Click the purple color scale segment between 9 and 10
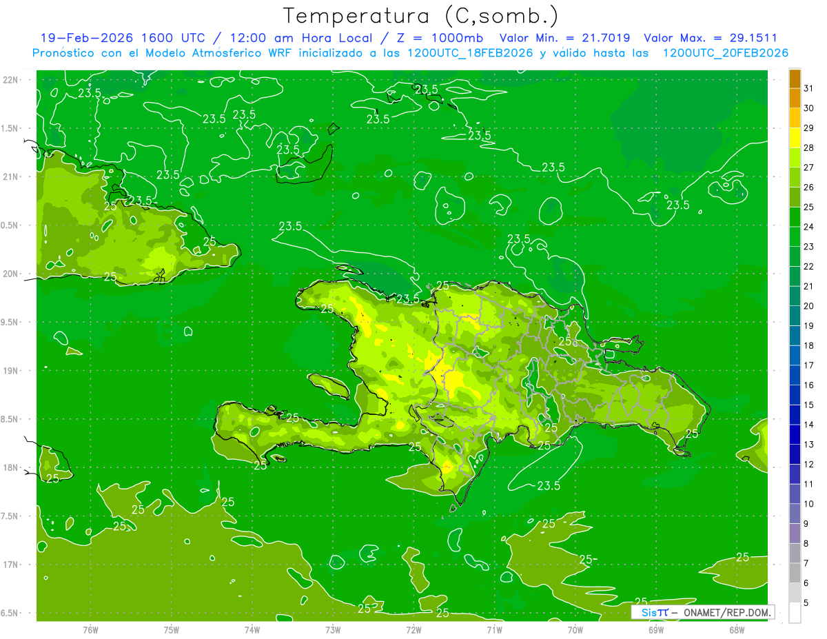 pyautogui.click(x=795, y=514)
